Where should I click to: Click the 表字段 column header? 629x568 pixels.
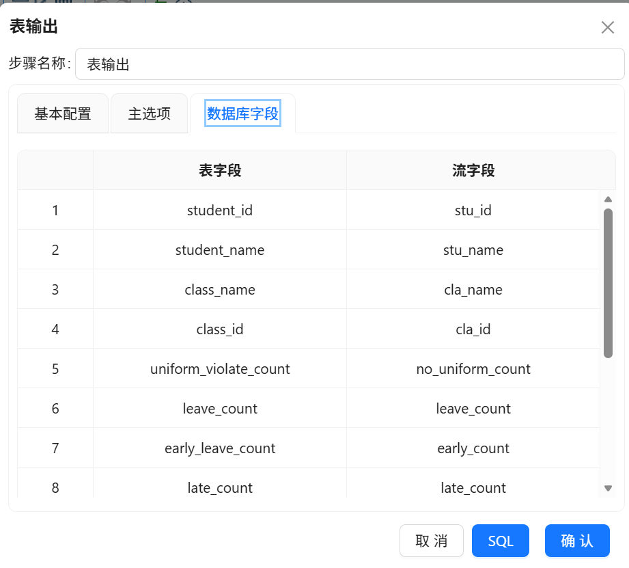click(220, 170)
